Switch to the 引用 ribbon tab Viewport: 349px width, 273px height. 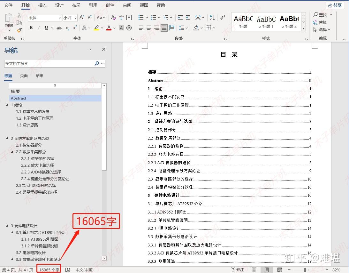pyautogui.click(x=93, y=5)
